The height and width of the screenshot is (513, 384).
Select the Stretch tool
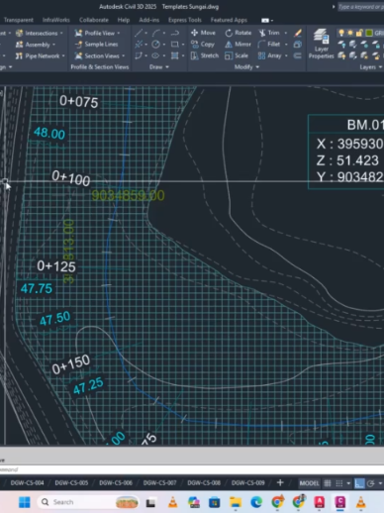[x=205, y=55]
